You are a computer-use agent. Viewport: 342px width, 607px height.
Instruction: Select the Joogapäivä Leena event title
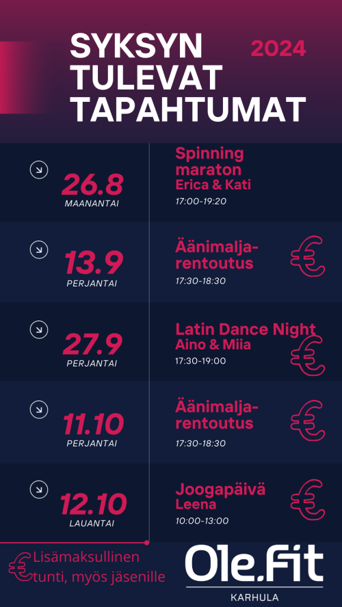point(220,497)
